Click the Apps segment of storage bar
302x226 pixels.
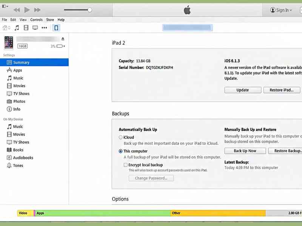point(103,213)
